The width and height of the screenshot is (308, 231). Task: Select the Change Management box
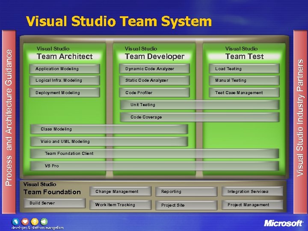coord(120,192)
